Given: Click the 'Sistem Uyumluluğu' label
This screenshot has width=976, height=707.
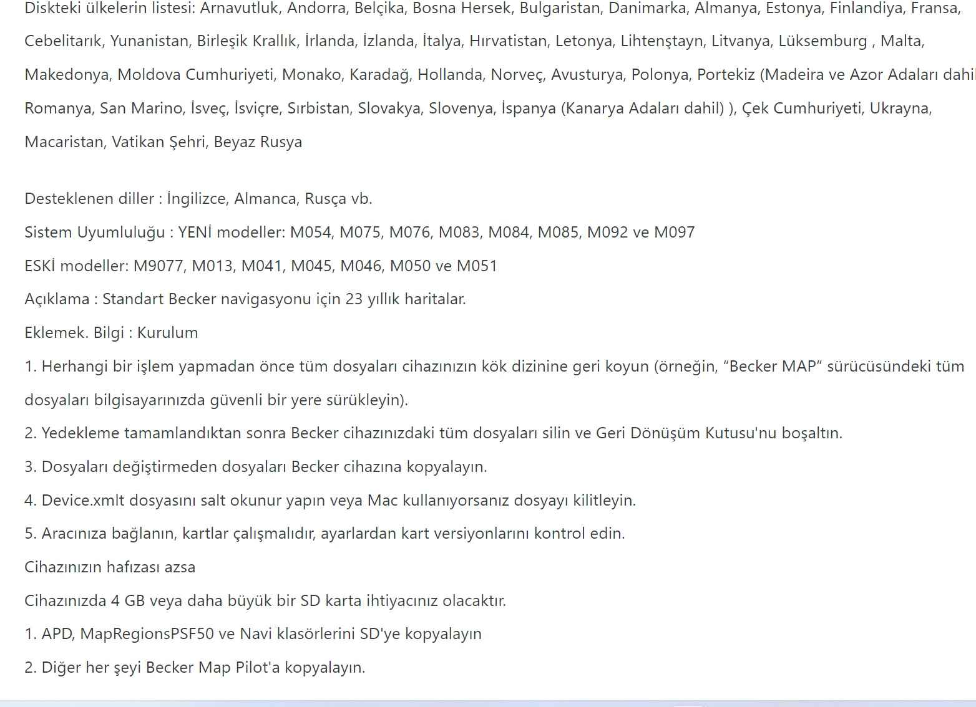Looking at the screenshot, I should click(x=94, y=233).
